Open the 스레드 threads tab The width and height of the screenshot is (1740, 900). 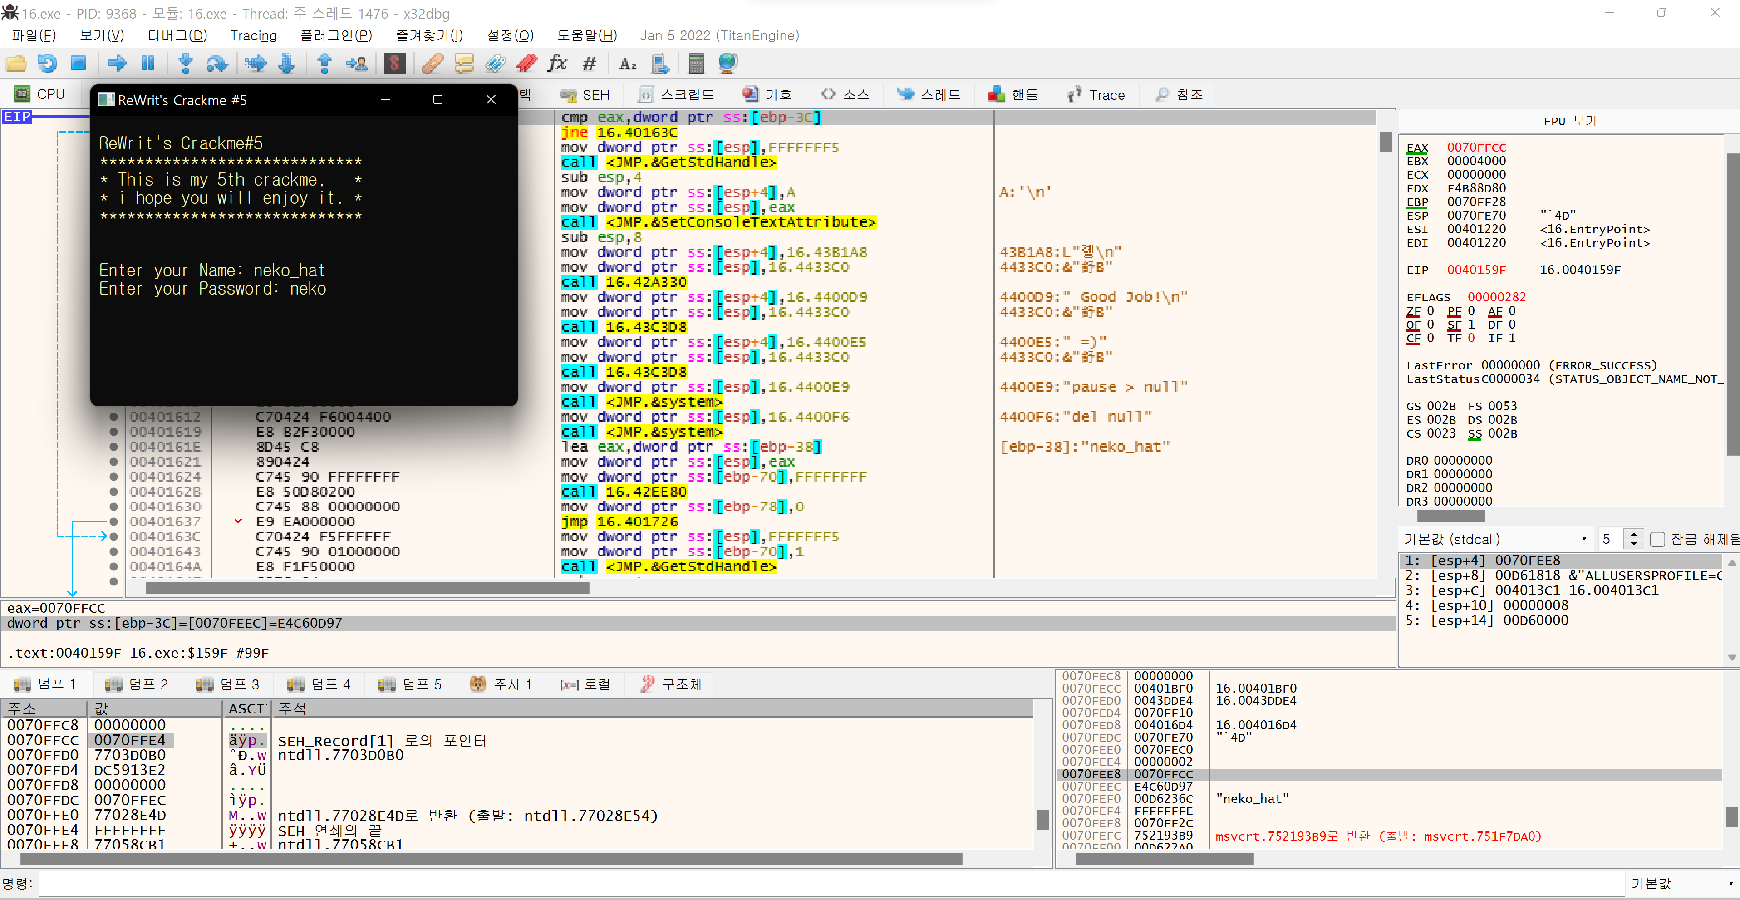tap(929, 94)
